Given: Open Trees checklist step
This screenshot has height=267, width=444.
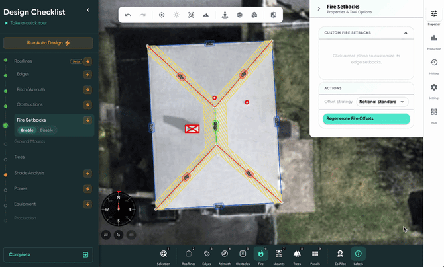Looking at the screenshot, I should coord(19,157).
